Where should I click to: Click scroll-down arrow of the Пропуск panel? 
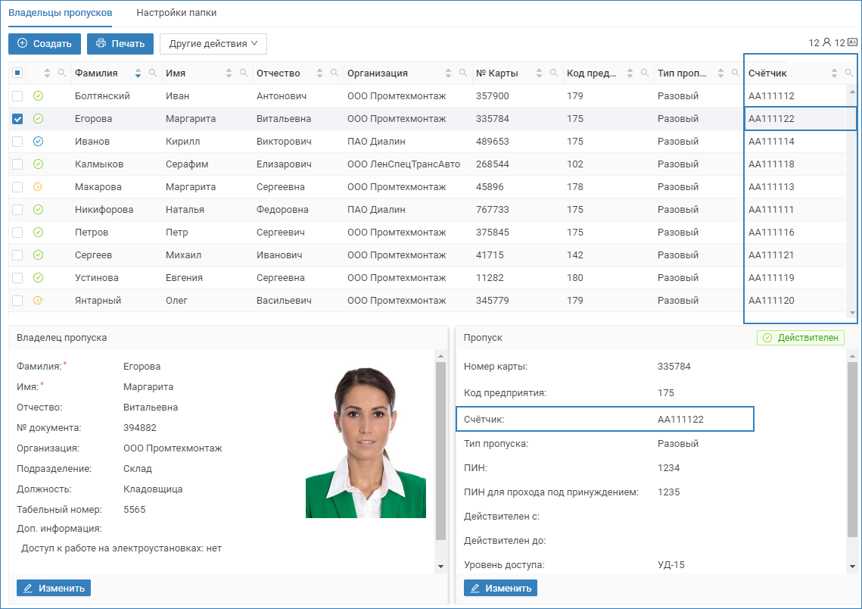[x=852, y=566]
